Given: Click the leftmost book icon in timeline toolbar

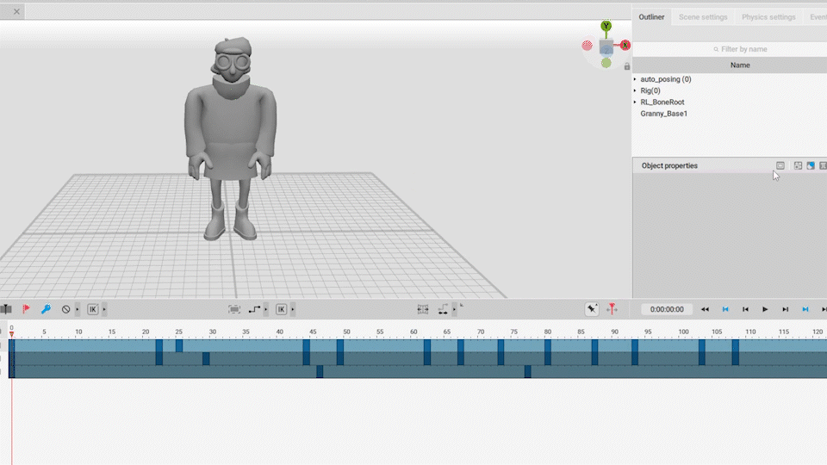Looking at the screenshot, I should click(6, 309).
